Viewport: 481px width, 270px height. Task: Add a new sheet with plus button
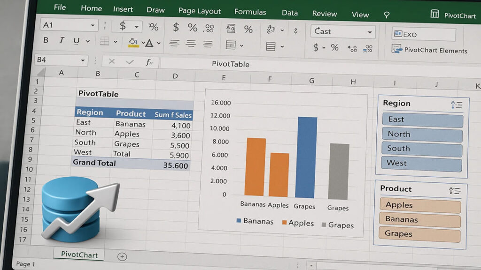(x=122, y=256)
